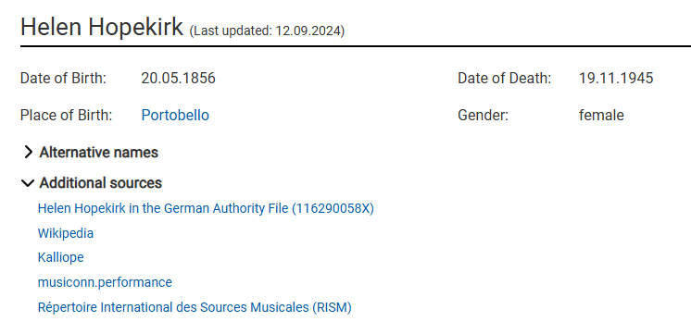Open the Portobello place of birth link
691x334 pixels.
point(175,116)
